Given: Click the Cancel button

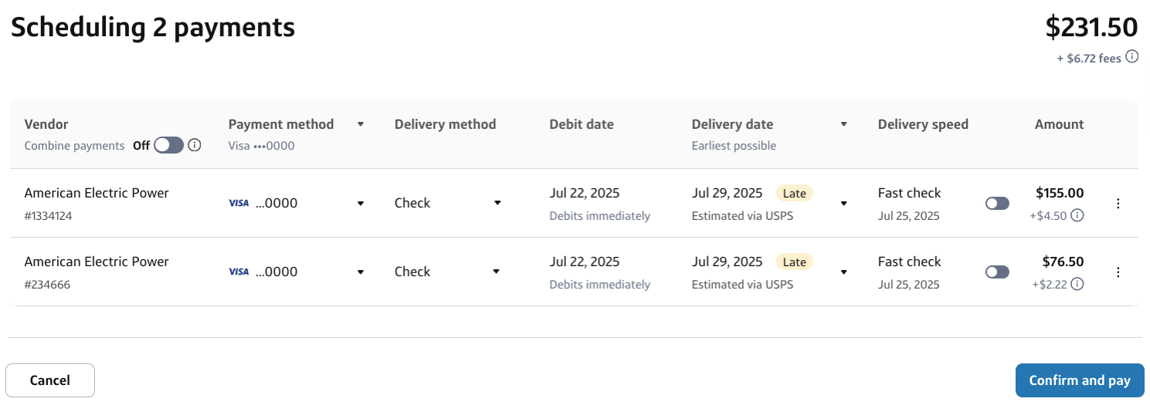Looking at the screenshot, I should [x=50, y=380].
